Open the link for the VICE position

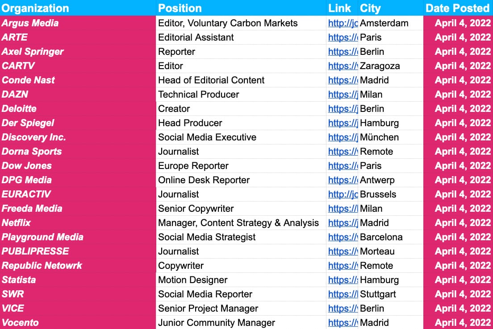343,308
